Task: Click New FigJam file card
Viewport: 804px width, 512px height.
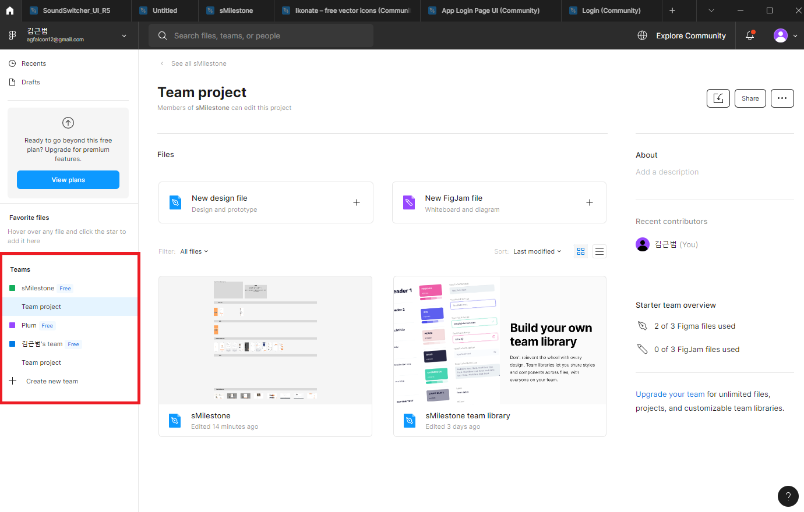Action: click(x=499, y=202)
